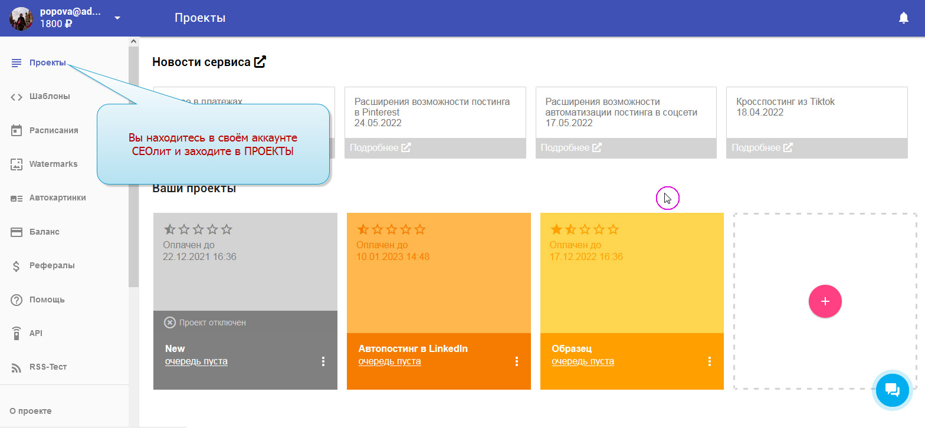Open external link icon beside Новости сервиса
This screenshot has height=428, width=925.
pyautogui.click(x=260, y=62)
